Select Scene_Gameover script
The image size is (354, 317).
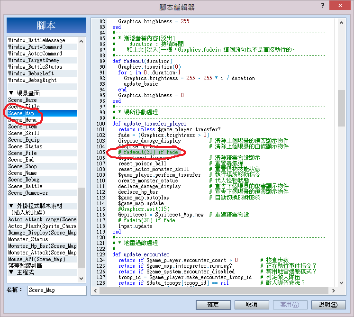click(43, 193)
